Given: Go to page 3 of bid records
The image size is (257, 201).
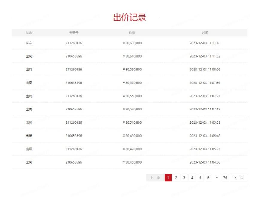Looking at the screenshot, I should [184, 178].
